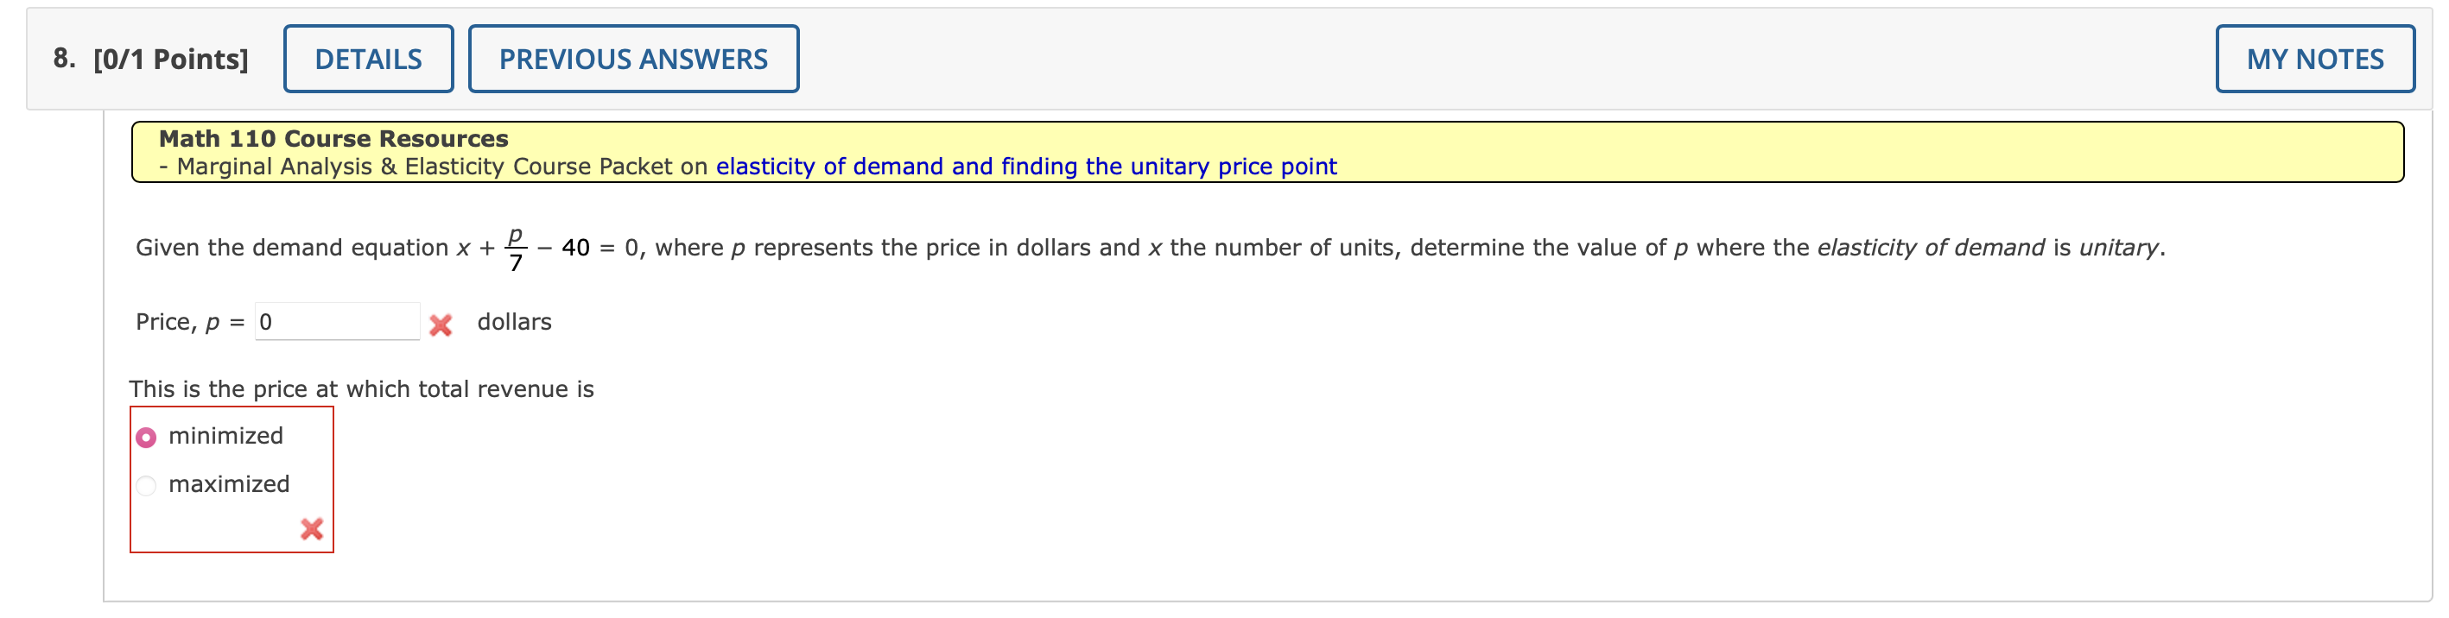2449x618 pixels.
Task: Click the red outlined radio group box
Action: pos(231,479)
